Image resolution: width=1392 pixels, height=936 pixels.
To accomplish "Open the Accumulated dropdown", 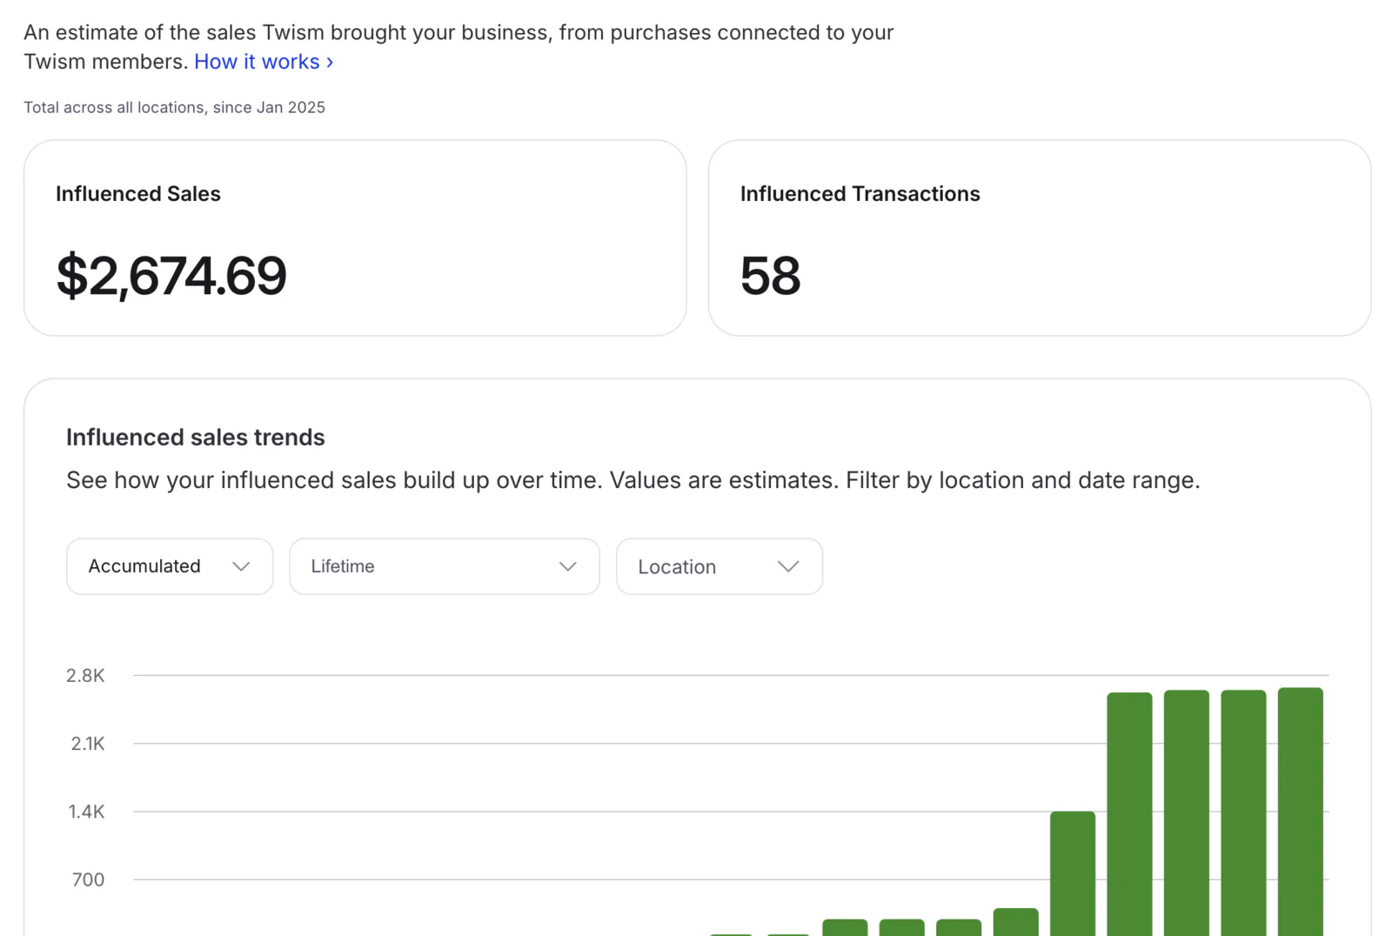I will pos(170,566).
